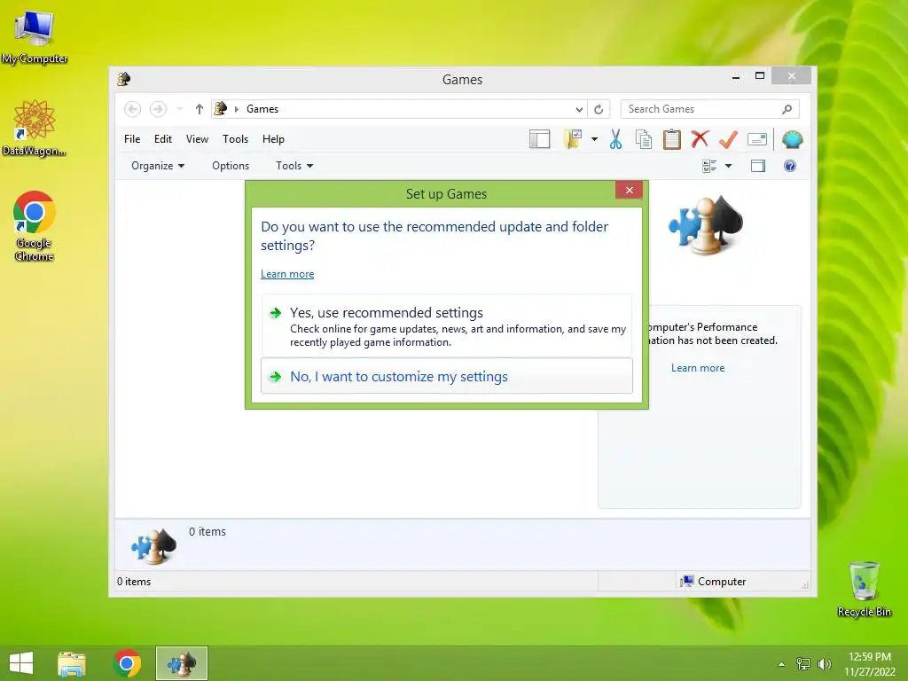Expand the Organize dropdown
The height and width of the screenshot is (681, 908).
tap(158, 166)
